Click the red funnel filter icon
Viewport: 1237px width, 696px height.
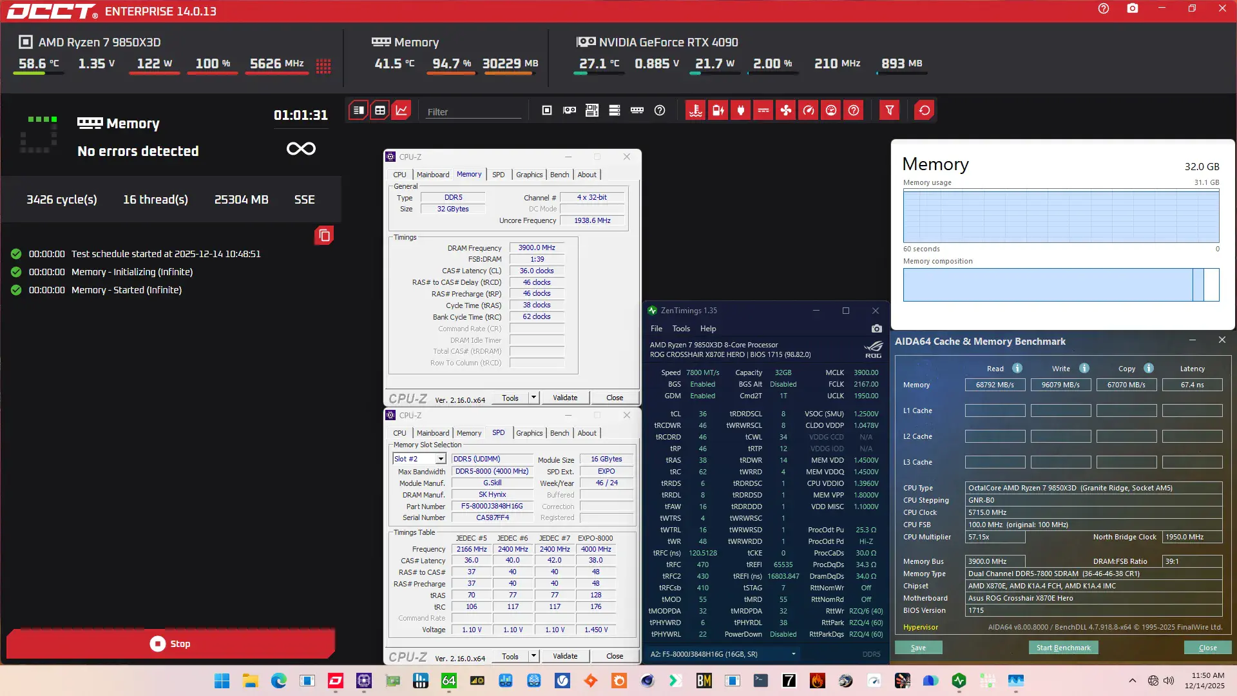pyautogui.click(x=889, y=110)
